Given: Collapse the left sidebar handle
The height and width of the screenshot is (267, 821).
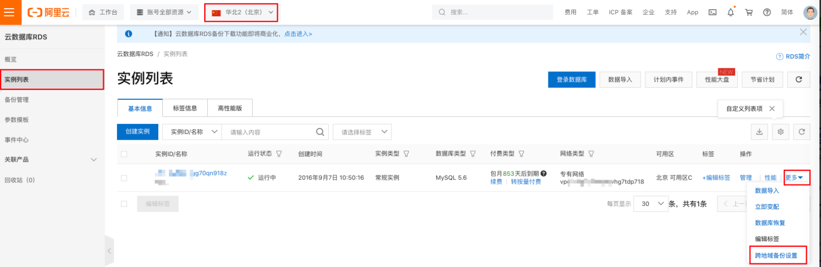Looking at the screenshot, I should [109, 251].
